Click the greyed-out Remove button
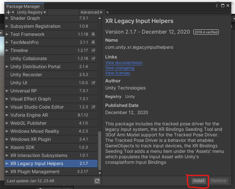 click(219, 181)
